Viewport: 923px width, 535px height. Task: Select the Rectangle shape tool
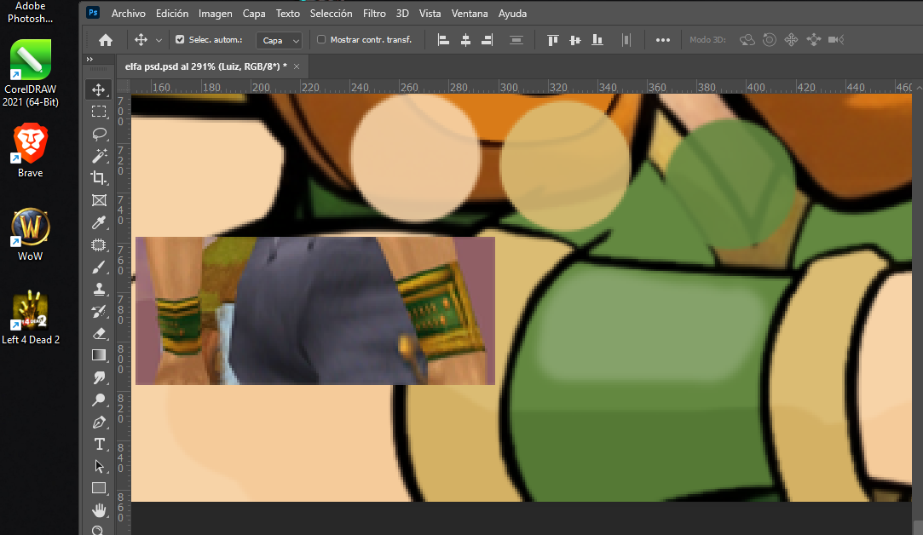pyautogui.click(x=99, y=488)
